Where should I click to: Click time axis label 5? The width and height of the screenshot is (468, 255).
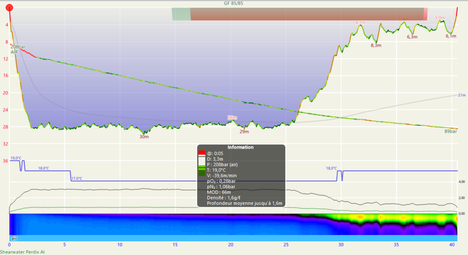tap(65, 245)
